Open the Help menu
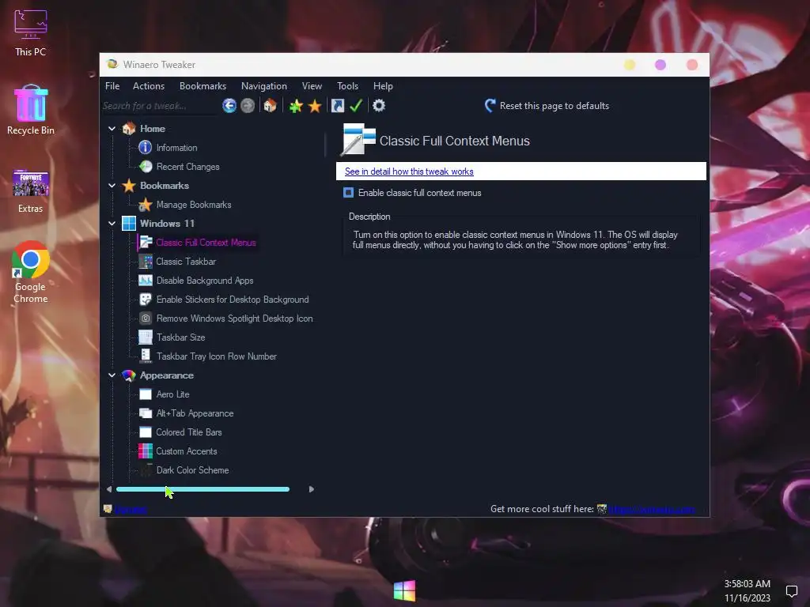 [x=383, y=86]
